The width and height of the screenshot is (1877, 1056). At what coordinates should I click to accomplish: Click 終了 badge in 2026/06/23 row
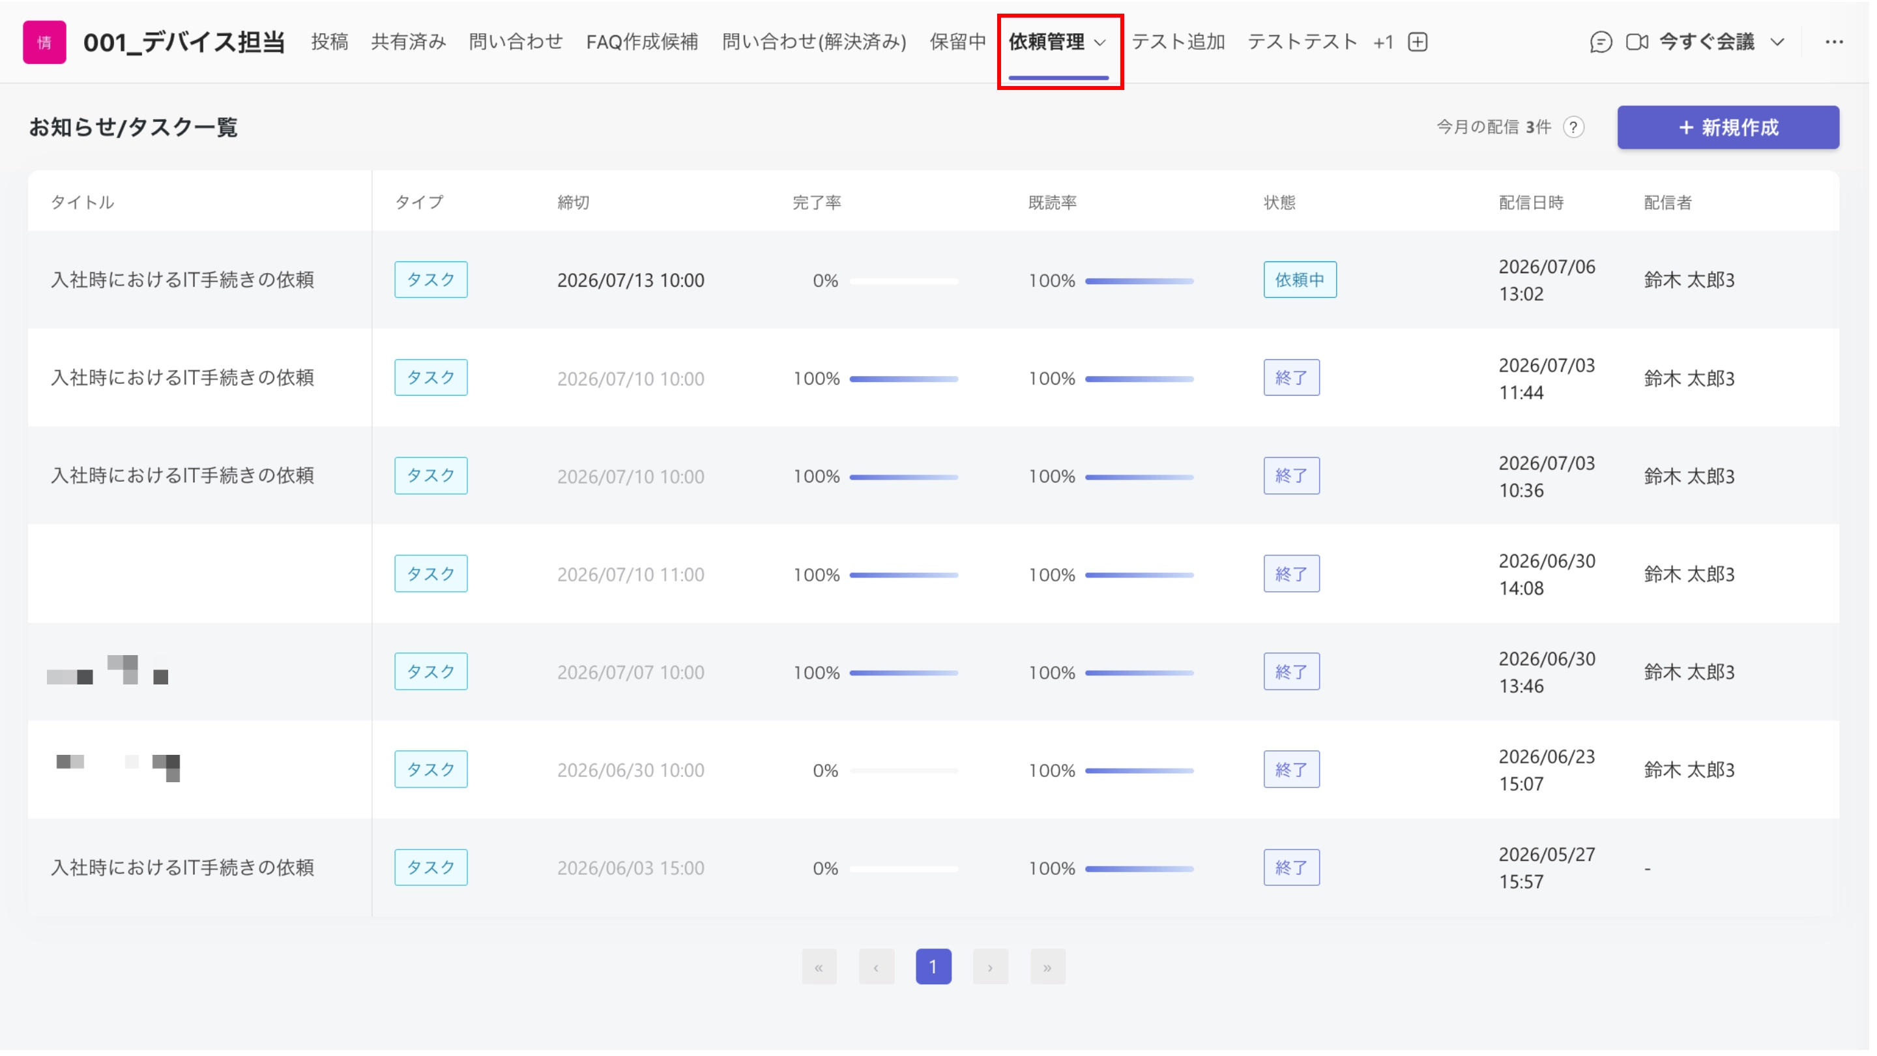1291,770
